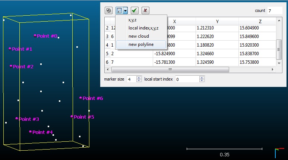This screenshot has height=160, width=288.
Task: Click the XYZ axis orientation trihedron
Action: point(279,153)
